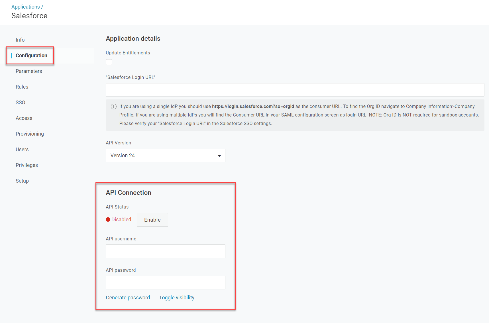This screenshot has width=489, height=323.
Task: Click the red Disabled status indicator
Action: click(119, 220)
